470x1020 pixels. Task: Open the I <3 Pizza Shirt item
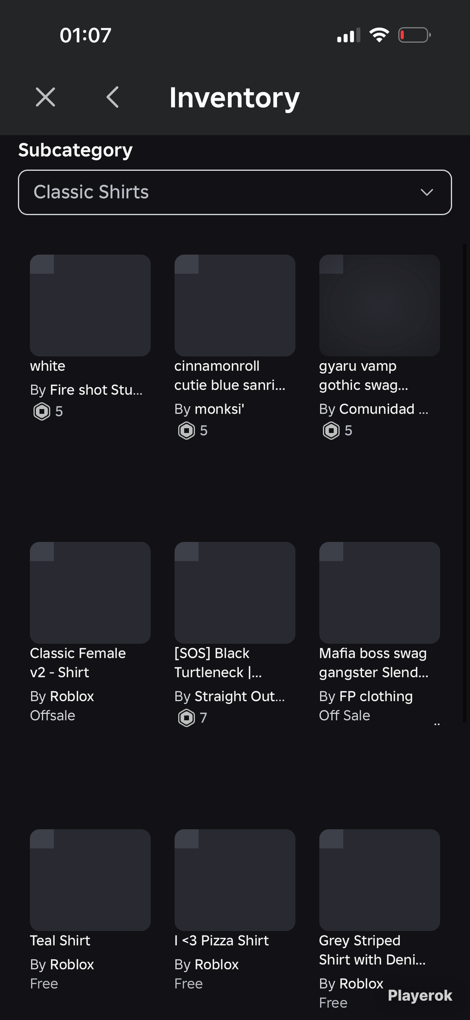pyautogui.click(x=222, y=940)
